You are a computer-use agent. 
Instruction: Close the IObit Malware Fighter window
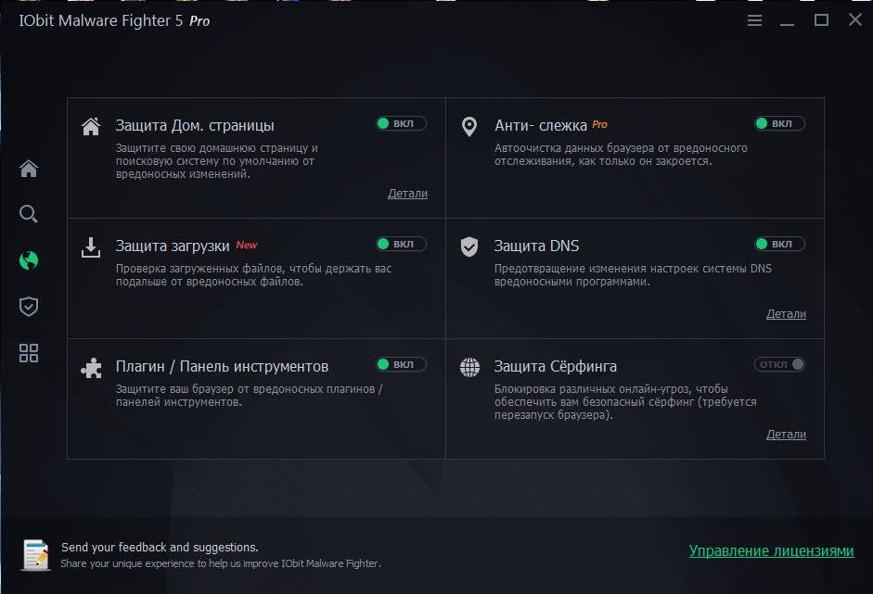point(855,20)
